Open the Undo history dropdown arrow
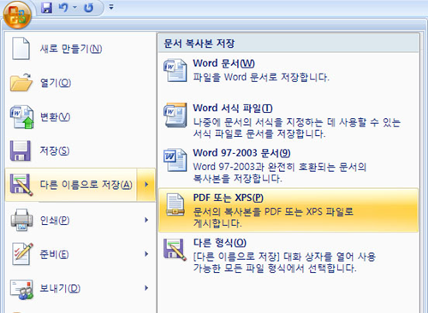 (x=74, y=8)
